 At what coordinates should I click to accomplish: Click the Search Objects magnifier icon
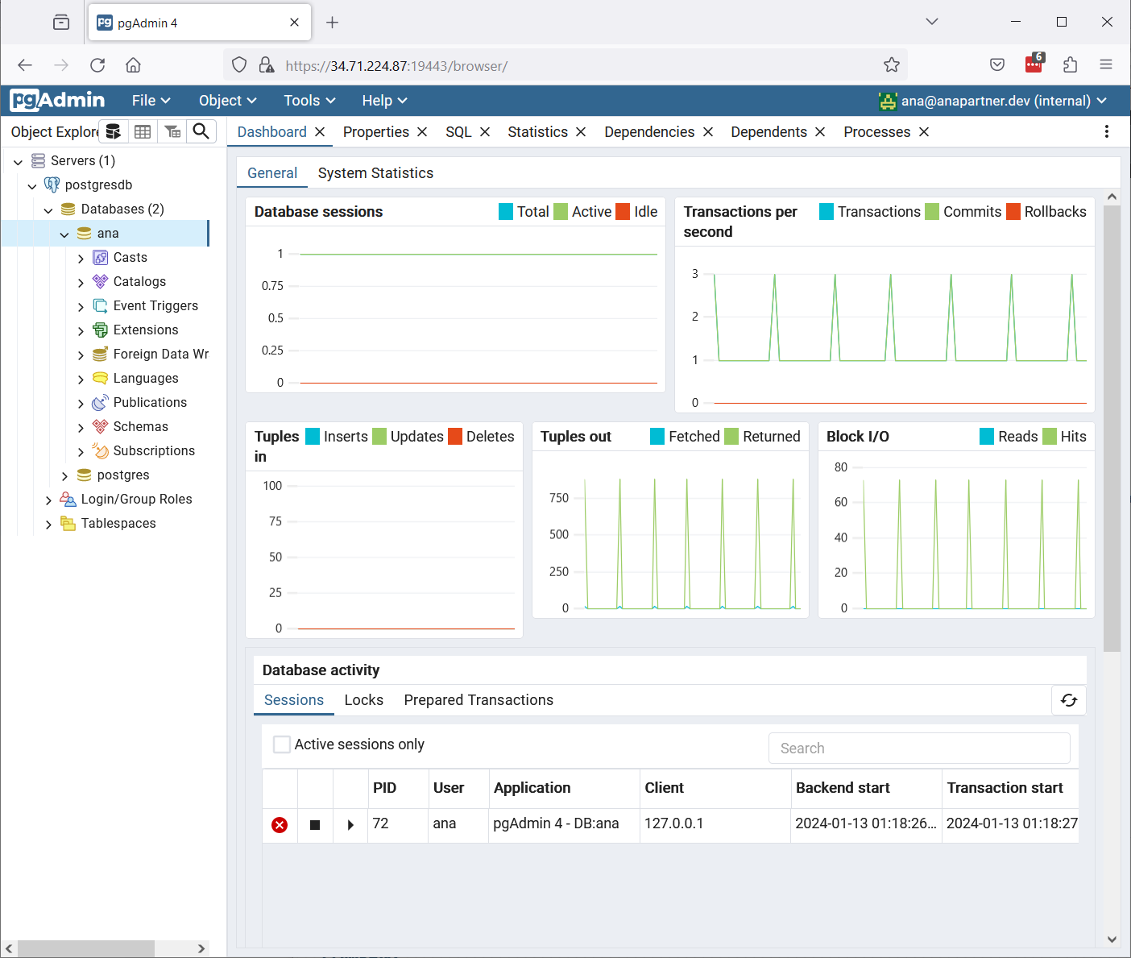tap(201, 131)
